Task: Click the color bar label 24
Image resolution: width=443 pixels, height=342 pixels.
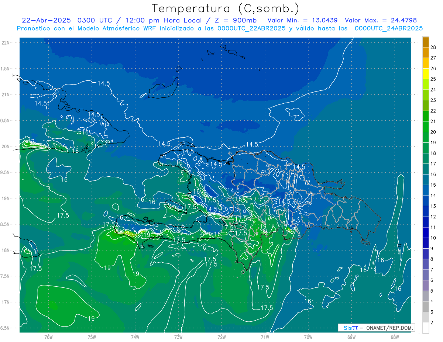Action: [x=433, y=90]
